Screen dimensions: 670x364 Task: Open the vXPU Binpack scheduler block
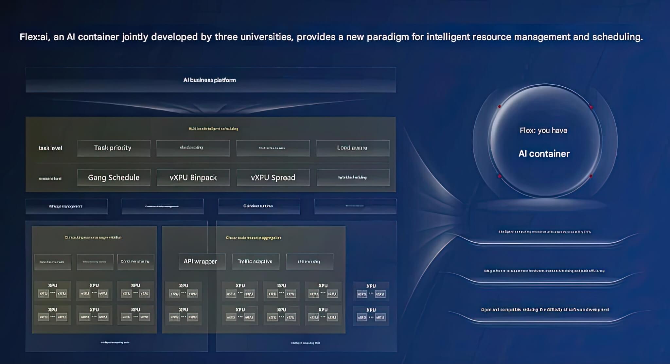coord(193,177)
